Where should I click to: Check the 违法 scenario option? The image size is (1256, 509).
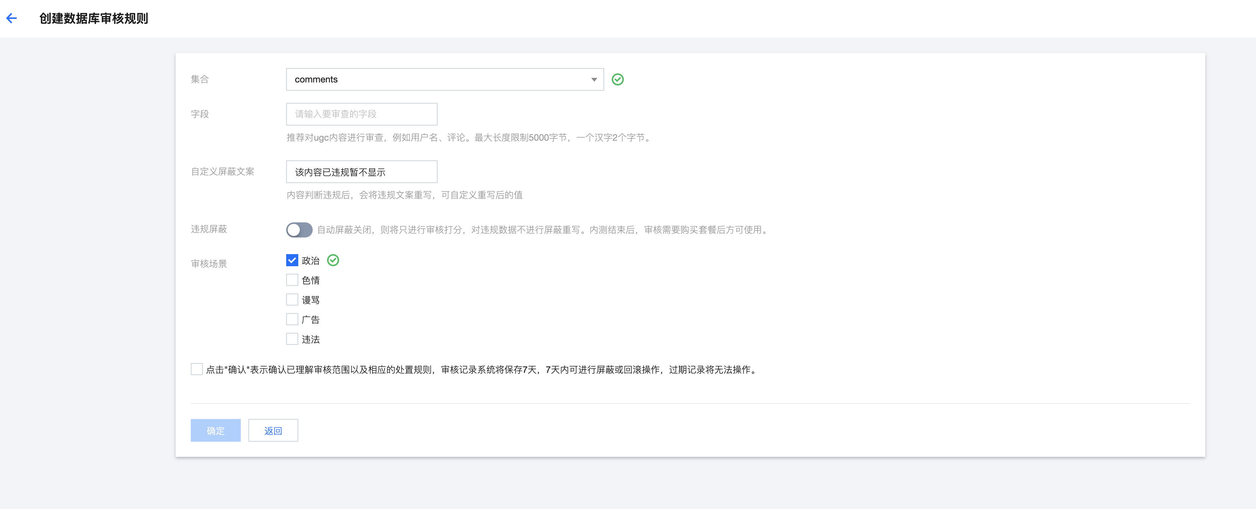(x=292, y=340)
